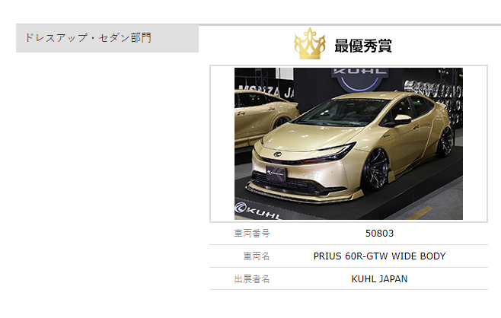This screenshot has width=501, height=318.
Task: Click the 車両名 row label
Action: click(x=257, y=256)
